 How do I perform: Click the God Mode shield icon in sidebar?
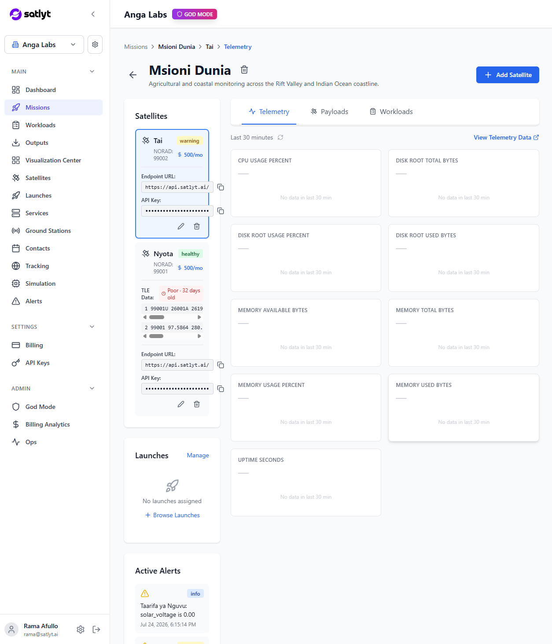point(16,407)
